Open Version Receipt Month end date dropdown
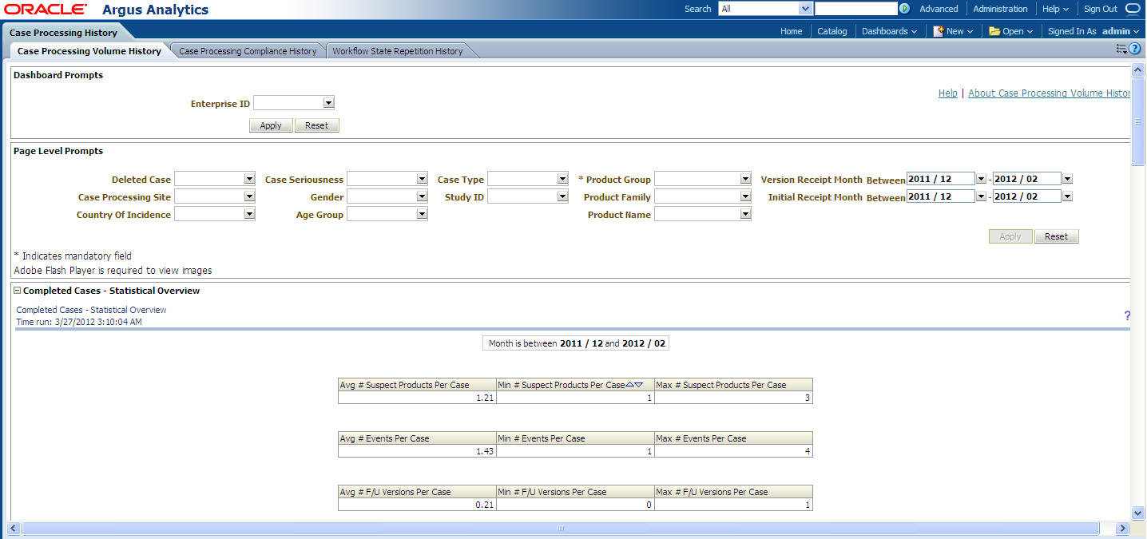This screenshot has width=1147, height=539. (x=1068, y=179)
